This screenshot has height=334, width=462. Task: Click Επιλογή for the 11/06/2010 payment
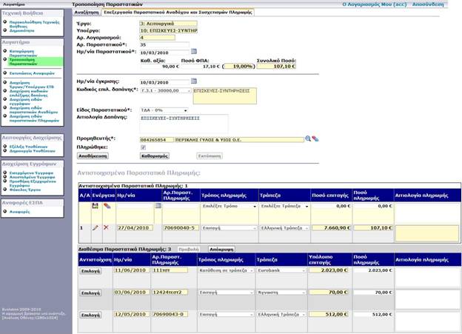(x=90, y=271)
